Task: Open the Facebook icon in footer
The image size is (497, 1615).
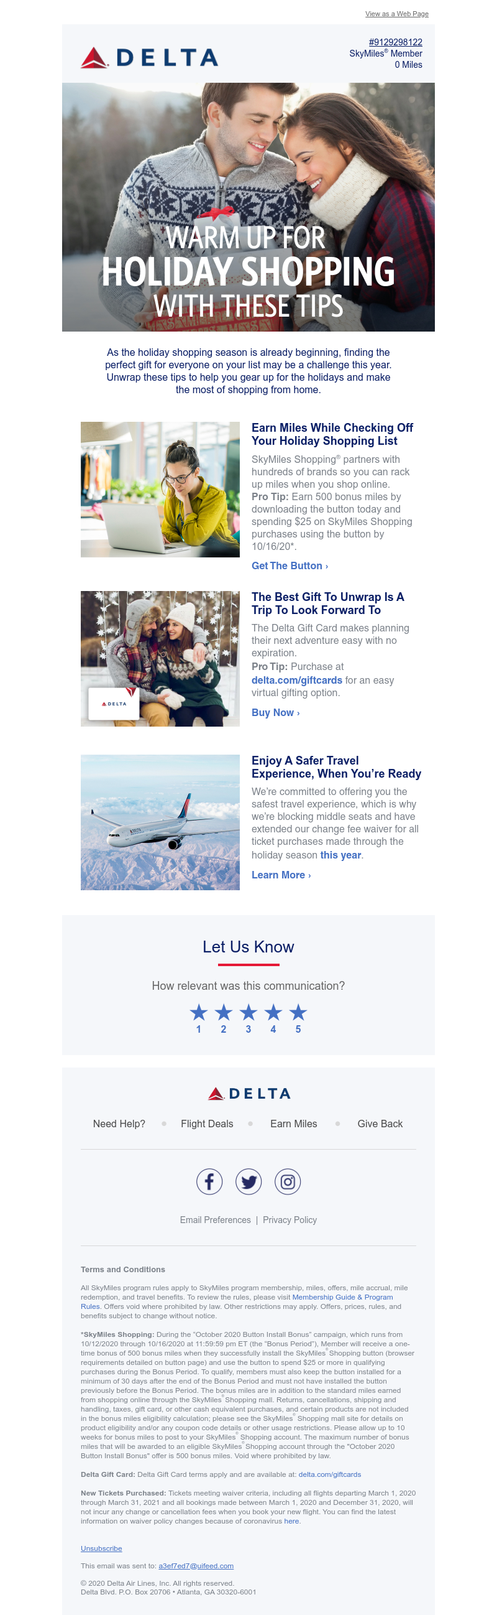Action: pos(209,1182)
